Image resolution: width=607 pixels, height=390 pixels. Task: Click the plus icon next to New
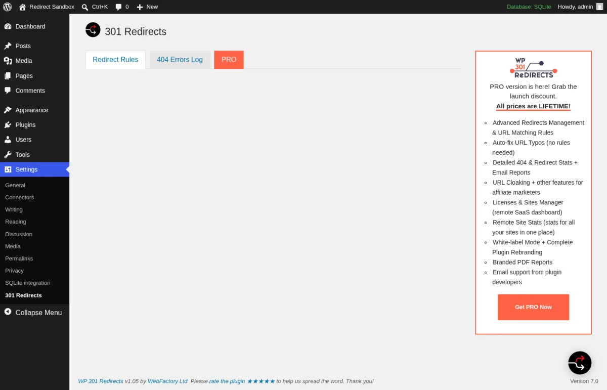click(x=140, y=7)
